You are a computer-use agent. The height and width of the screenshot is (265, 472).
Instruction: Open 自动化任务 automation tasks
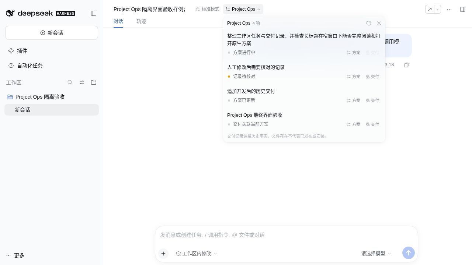pyautogui.click(x=52, y=66)
